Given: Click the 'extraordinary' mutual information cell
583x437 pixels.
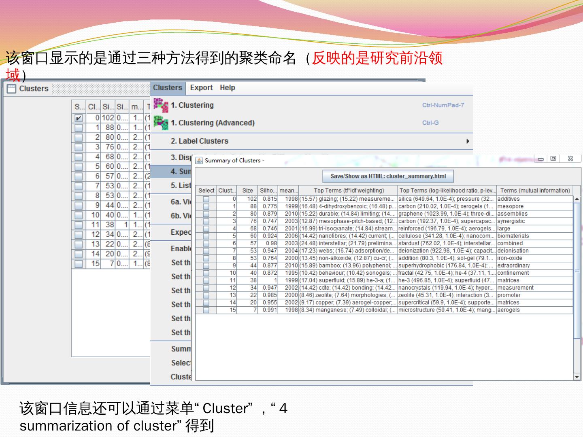Looking at the screenshot, I should coord(535,266).
